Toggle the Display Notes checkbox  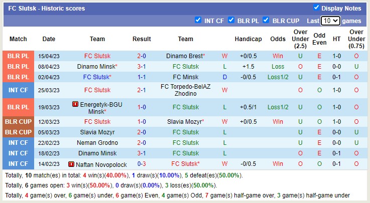(x=316, y=8)
